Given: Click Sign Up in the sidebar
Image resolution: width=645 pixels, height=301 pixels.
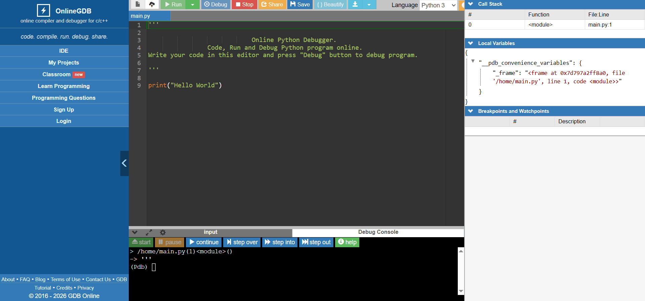Looking at the screenshot, I should 64,110.
